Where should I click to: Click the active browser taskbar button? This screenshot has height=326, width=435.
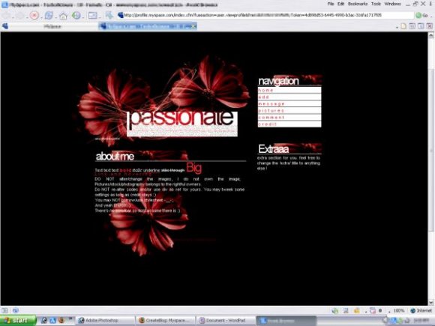pos(286,321)
